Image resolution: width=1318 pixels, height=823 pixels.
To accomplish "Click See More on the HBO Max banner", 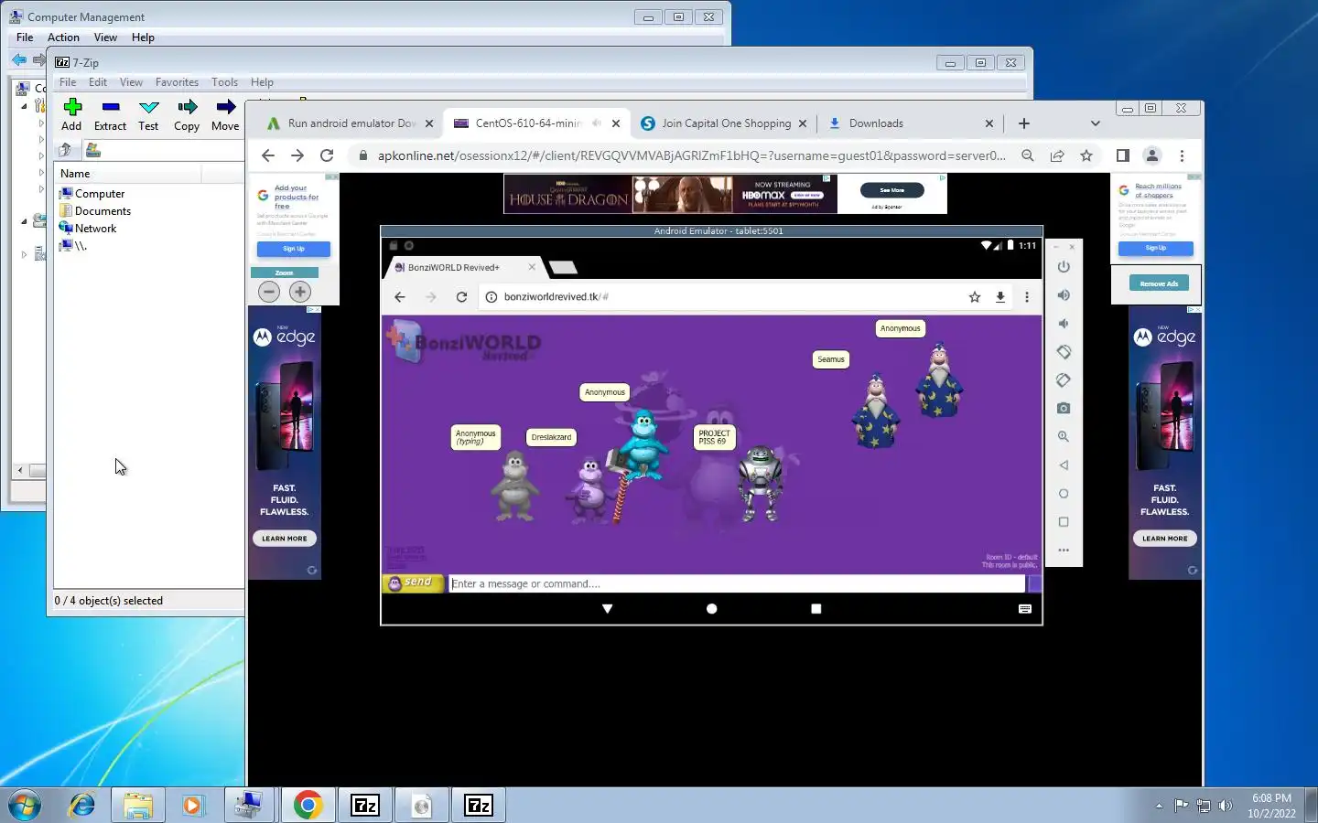I will click(x=891, y=190).
